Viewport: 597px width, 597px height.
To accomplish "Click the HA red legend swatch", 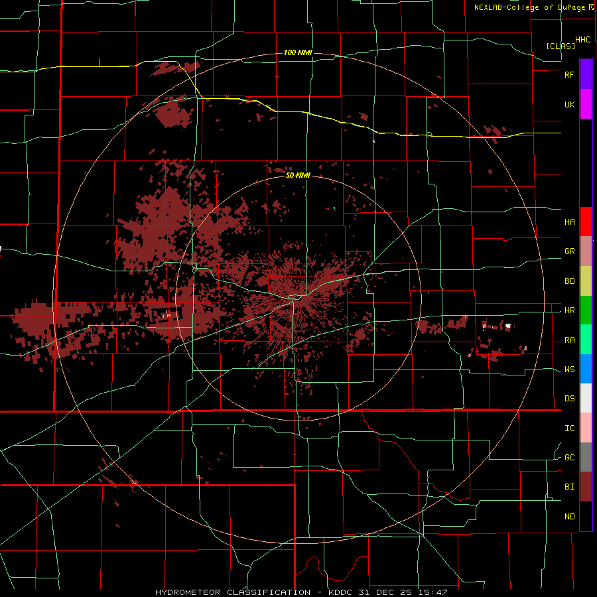I will point(586,222).
